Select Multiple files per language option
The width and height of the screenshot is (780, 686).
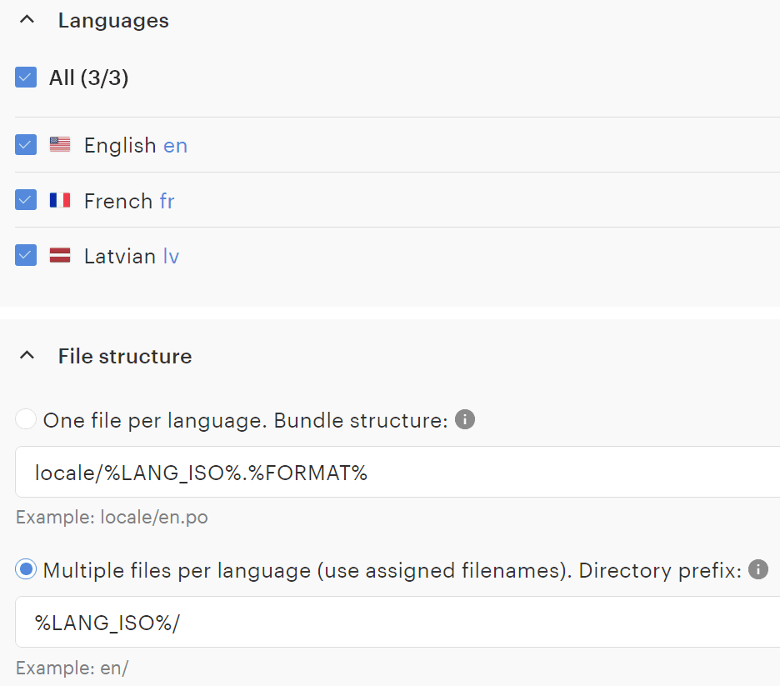[x=27, y=570]
